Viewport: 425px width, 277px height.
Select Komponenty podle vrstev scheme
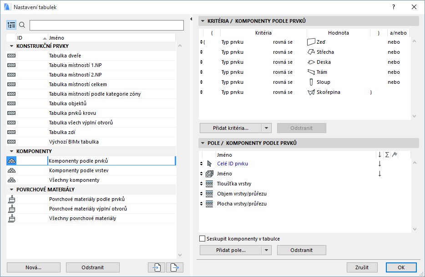tap(78, 170)
